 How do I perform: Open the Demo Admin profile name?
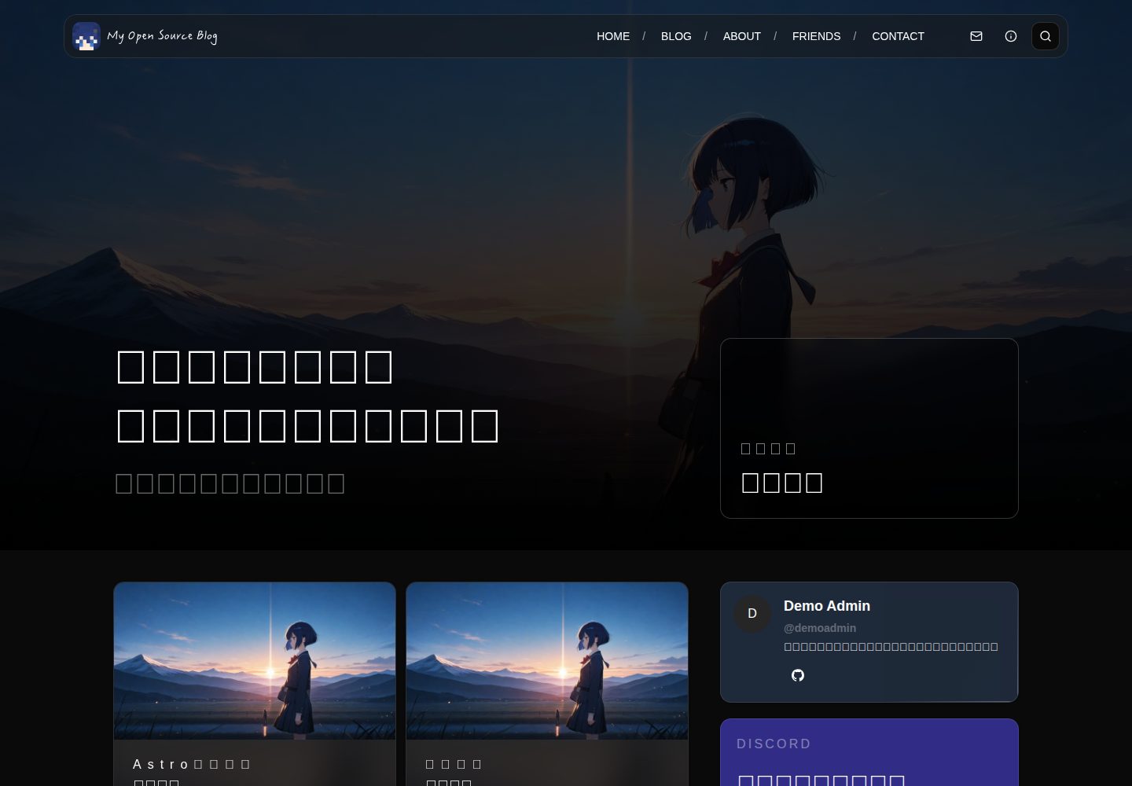click(x=827, y=606)
